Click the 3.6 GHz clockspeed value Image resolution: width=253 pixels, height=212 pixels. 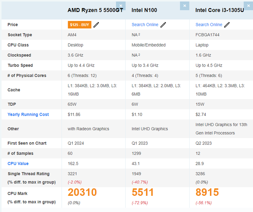click(75, 55)
